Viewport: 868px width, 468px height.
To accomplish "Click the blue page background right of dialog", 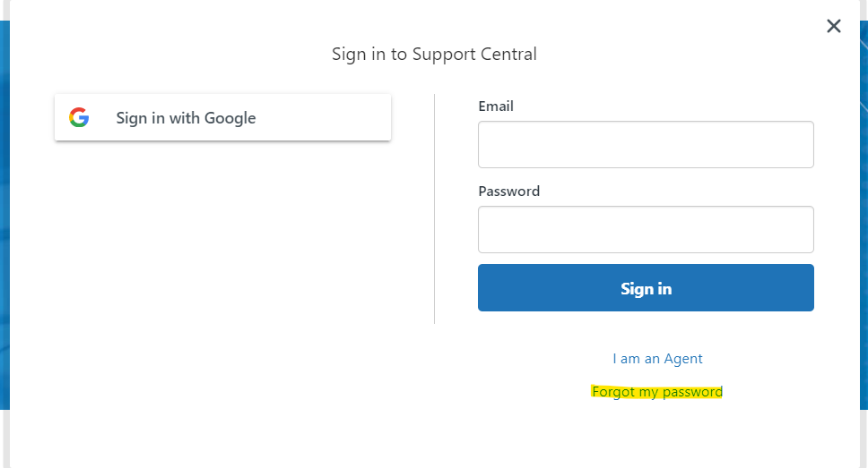I will (x=864, y=216).
